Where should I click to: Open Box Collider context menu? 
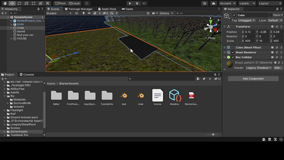pyautogui.click(x=281, y=57)
